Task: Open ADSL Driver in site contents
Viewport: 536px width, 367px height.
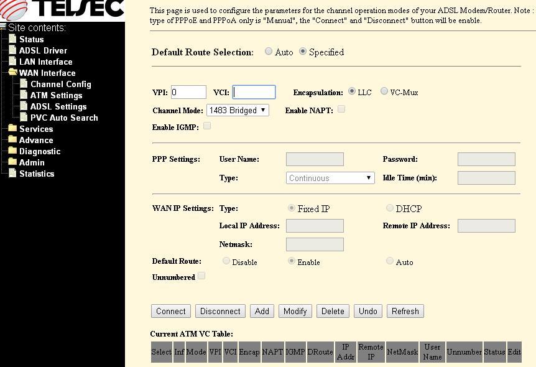Action: pyautogui.click(x=43, y=50)
